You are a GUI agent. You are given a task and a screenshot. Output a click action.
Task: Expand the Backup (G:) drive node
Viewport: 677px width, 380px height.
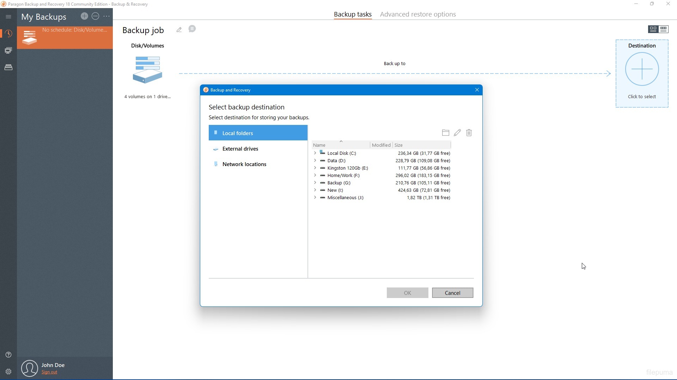(x=315, y=183)
